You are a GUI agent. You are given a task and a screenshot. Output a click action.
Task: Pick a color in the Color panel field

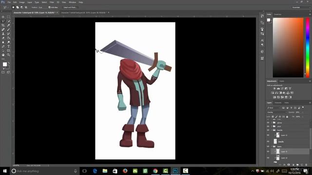click(x=288, y=48)
